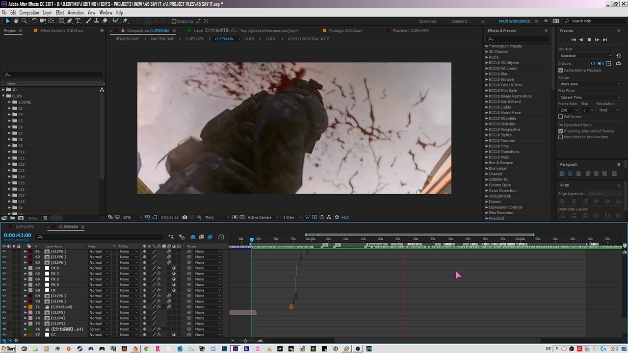Switch to the Standard workspace
The image size is (628, 353).
tap(459, 21)
